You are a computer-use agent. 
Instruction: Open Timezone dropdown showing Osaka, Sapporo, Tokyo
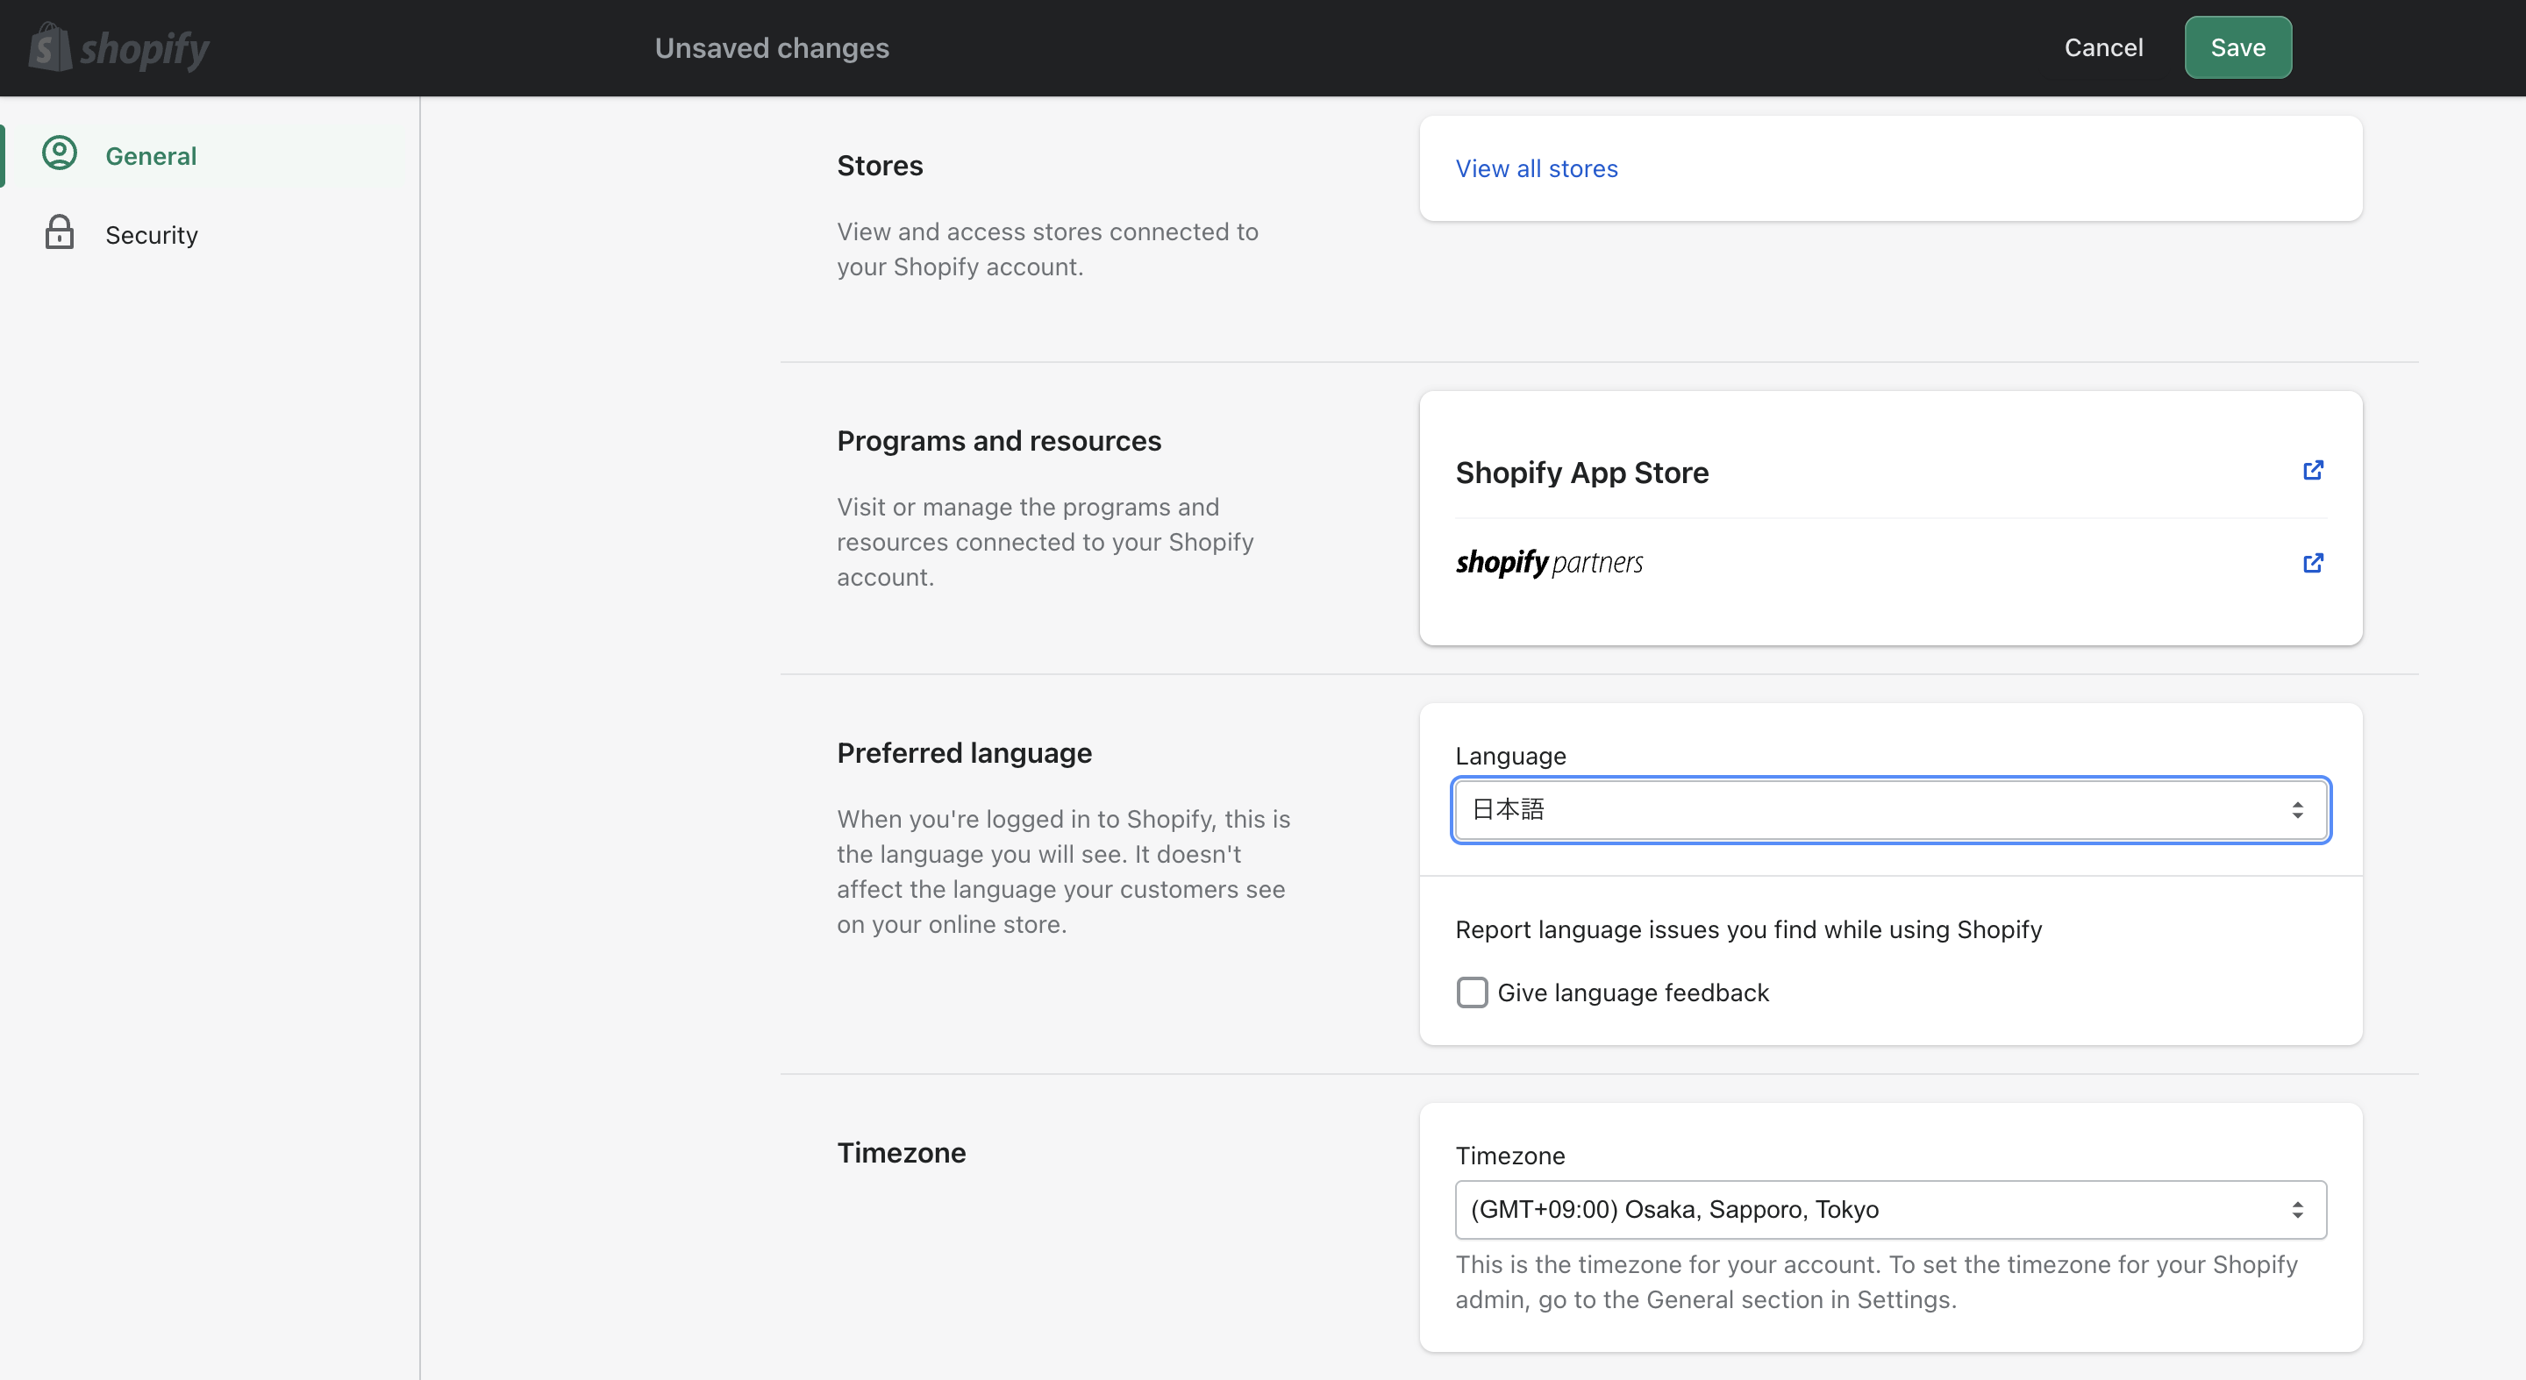click(x=1863, y=1209)
